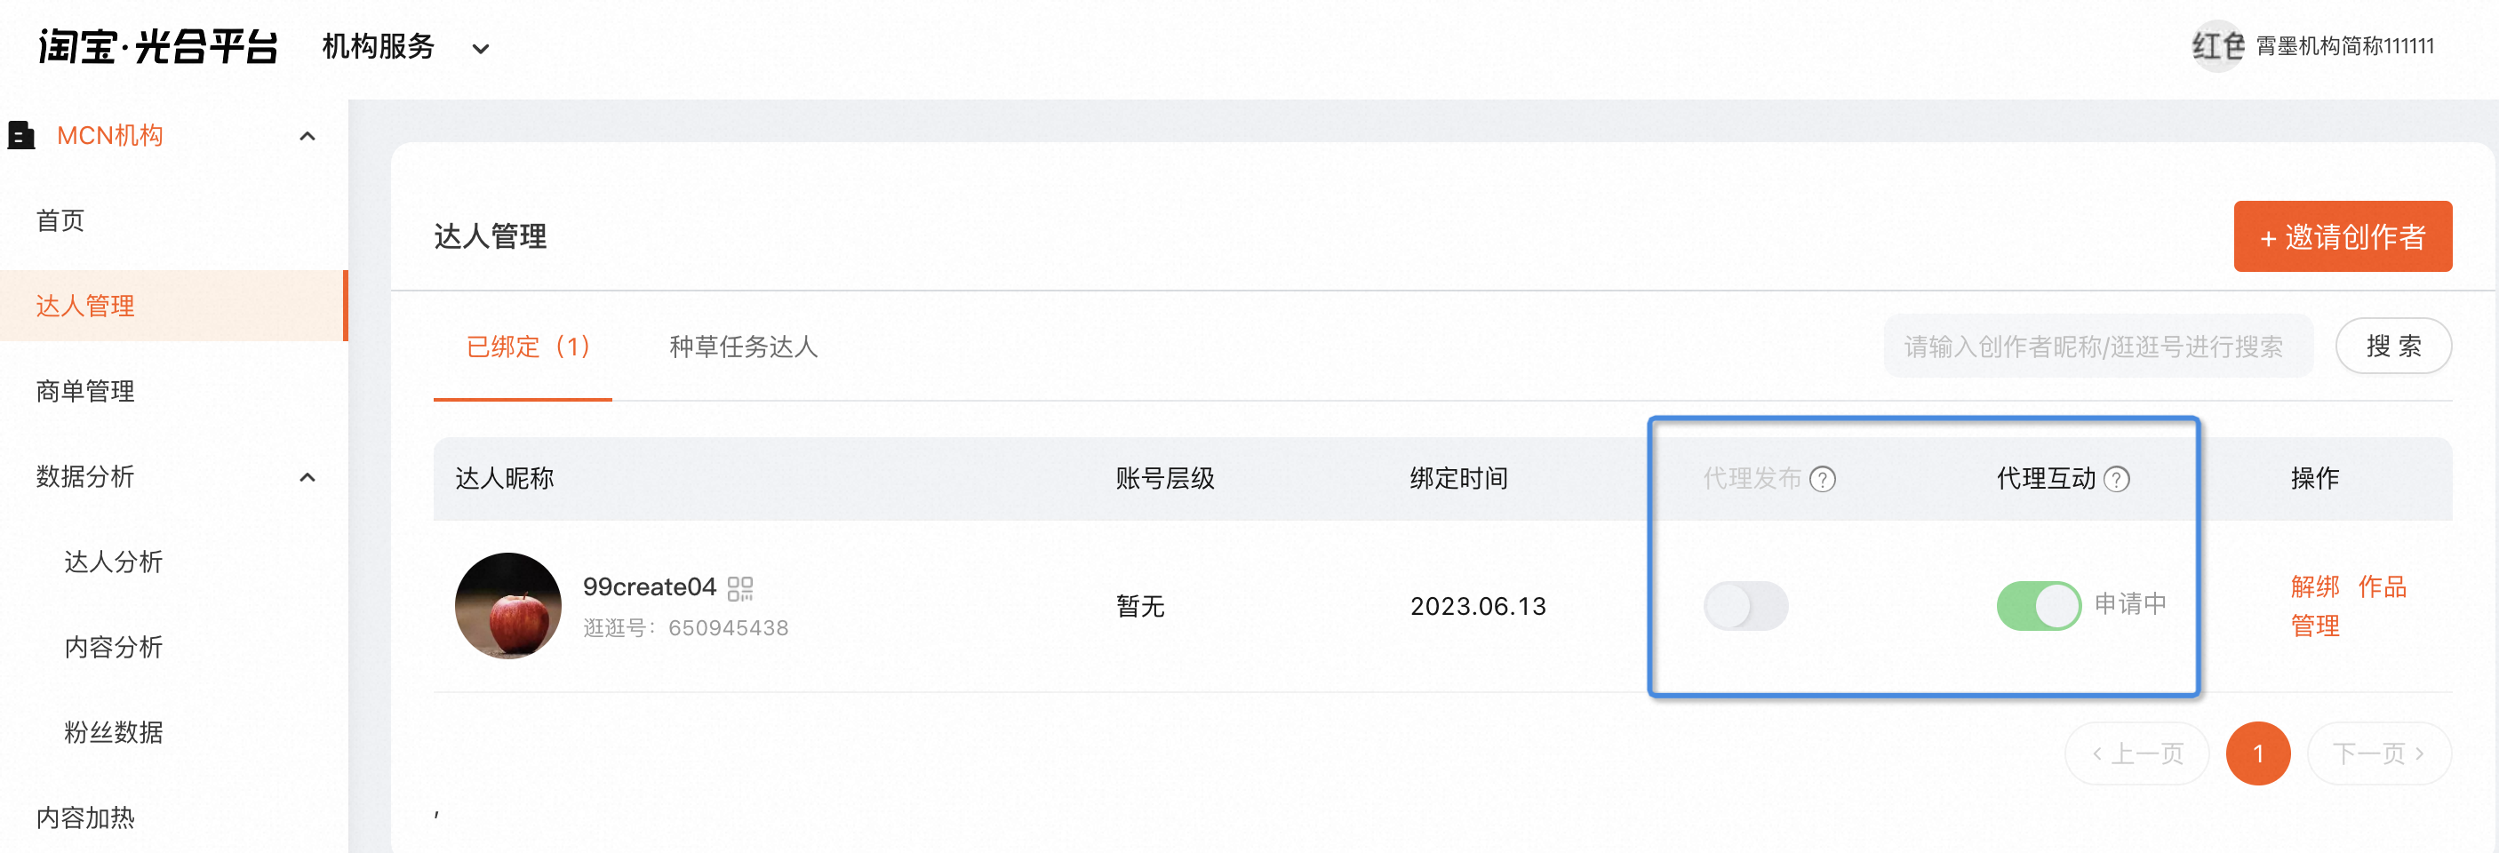Viewport: 2499px width, 853px height.
Task: Focus the creator nickname search field
Action: tap(2097, 346)
